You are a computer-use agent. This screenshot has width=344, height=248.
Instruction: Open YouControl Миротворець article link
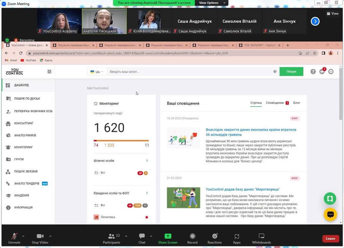tap(243, 189)
